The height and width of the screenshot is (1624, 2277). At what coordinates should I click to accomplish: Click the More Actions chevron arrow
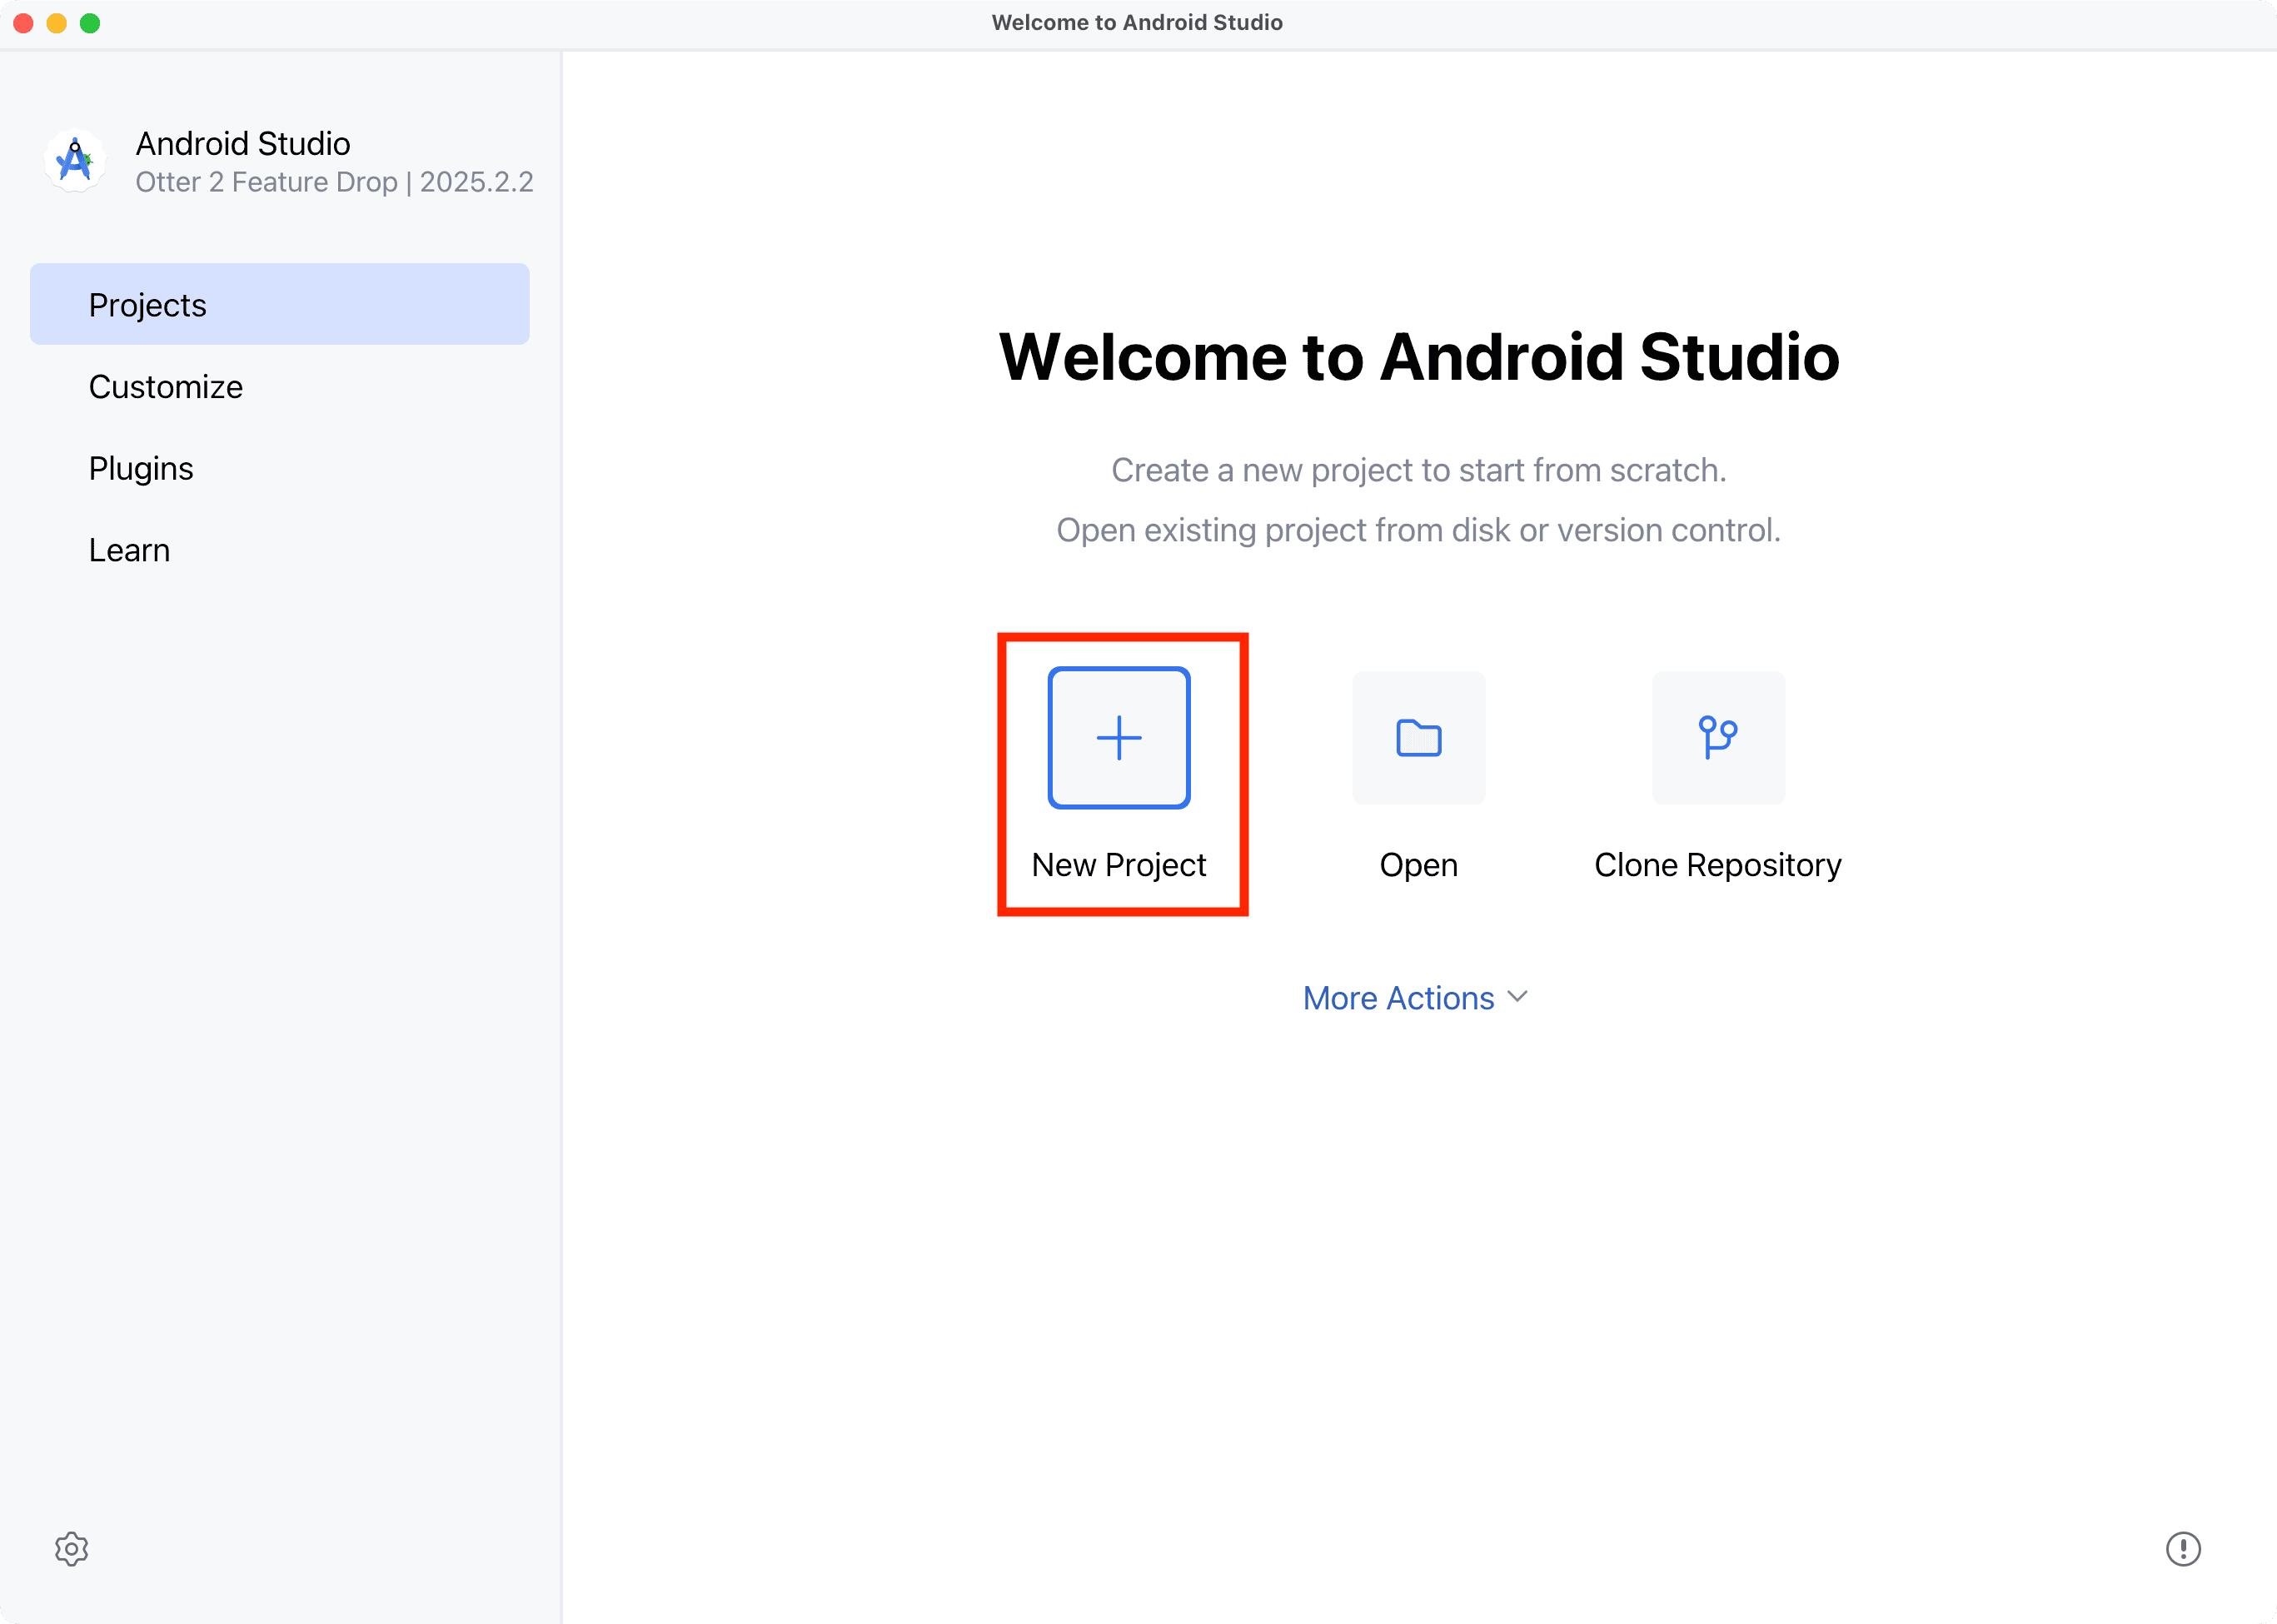(1517, 997)
